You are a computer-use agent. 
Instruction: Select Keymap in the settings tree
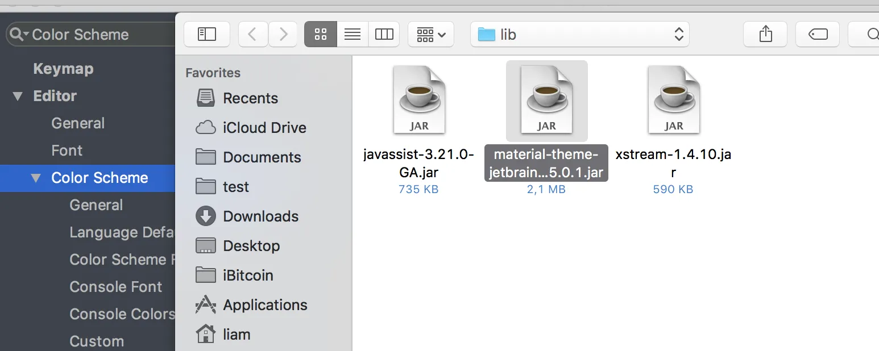[x=63, y=69]
